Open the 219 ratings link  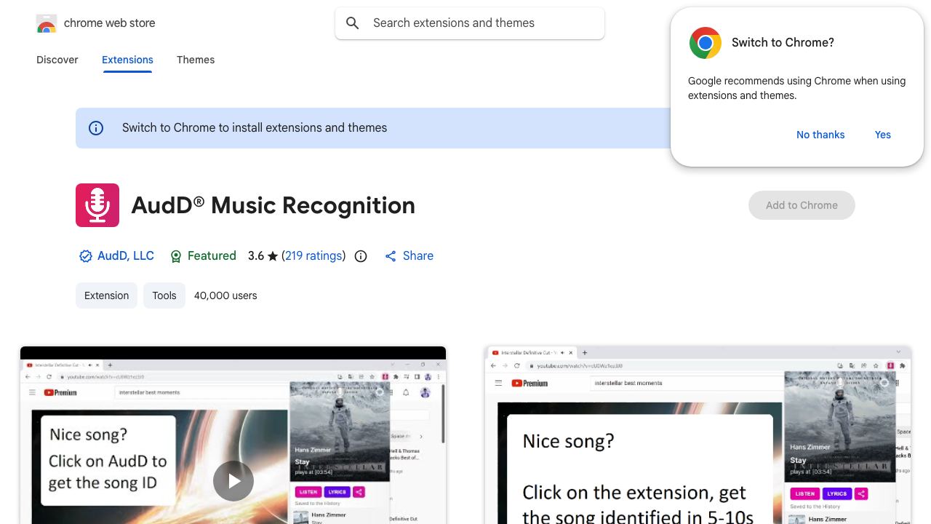313,256
